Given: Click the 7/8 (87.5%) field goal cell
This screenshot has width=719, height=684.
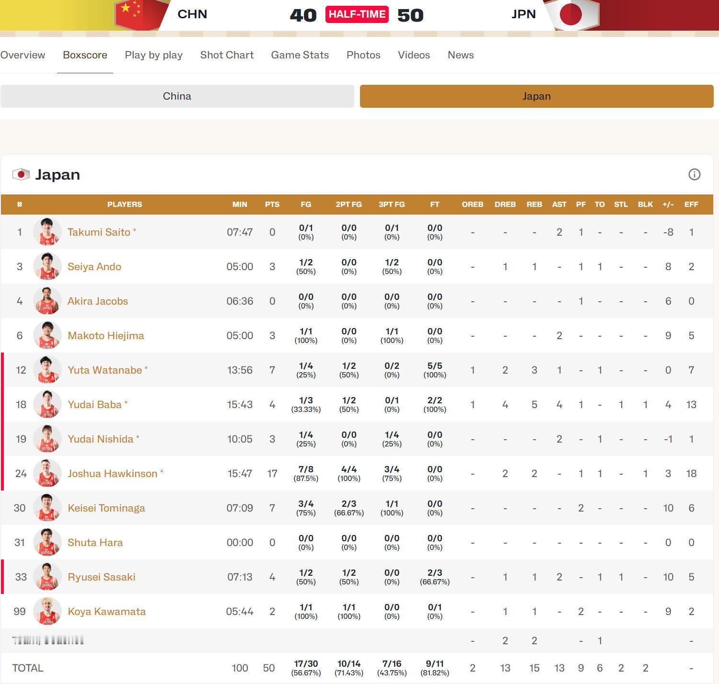Looking at the screenshot, I should 306,474.
